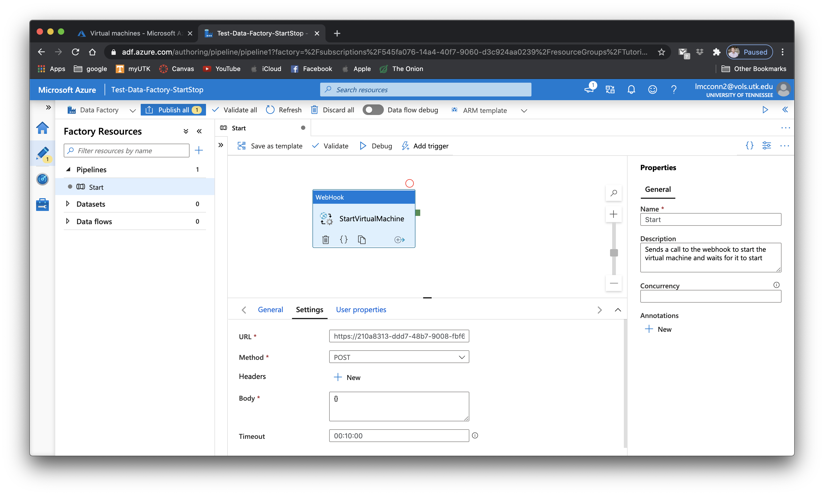This screenshot has height=495, width=824.
Task: Click Discard all
Action: tap(332, 110)
